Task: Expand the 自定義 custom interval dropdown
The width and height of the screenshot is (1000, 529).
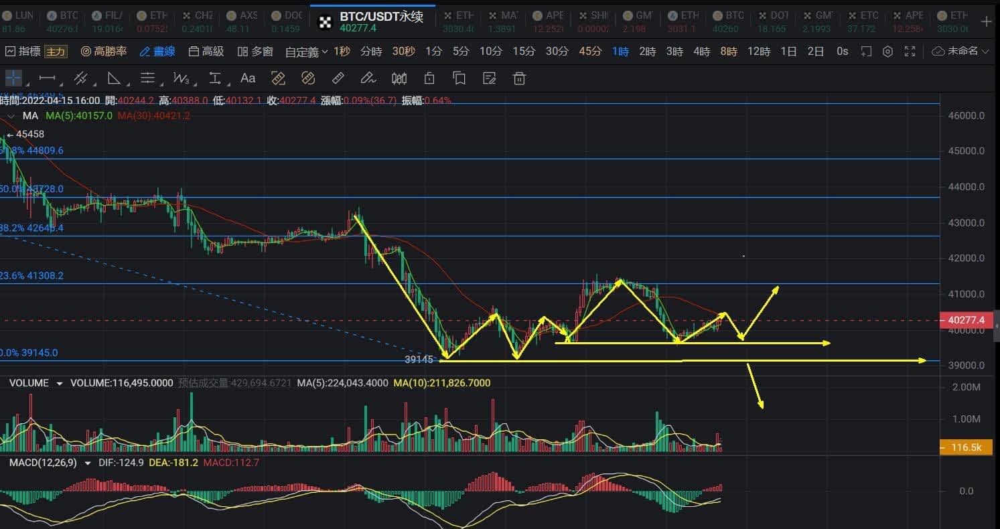Action: pos(307,52)
